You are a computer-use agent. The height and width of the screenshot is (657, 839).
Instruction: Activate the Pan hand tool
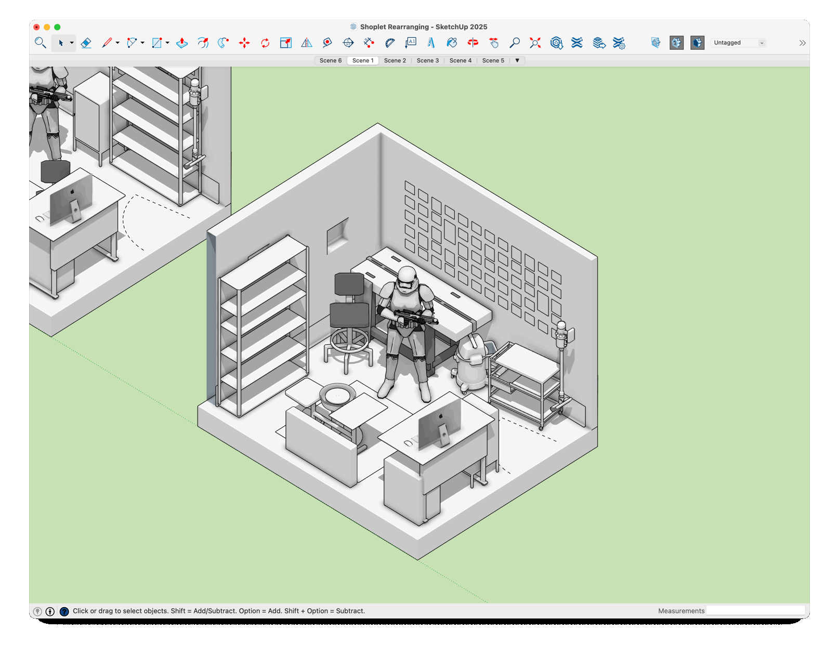coord(494,43)
